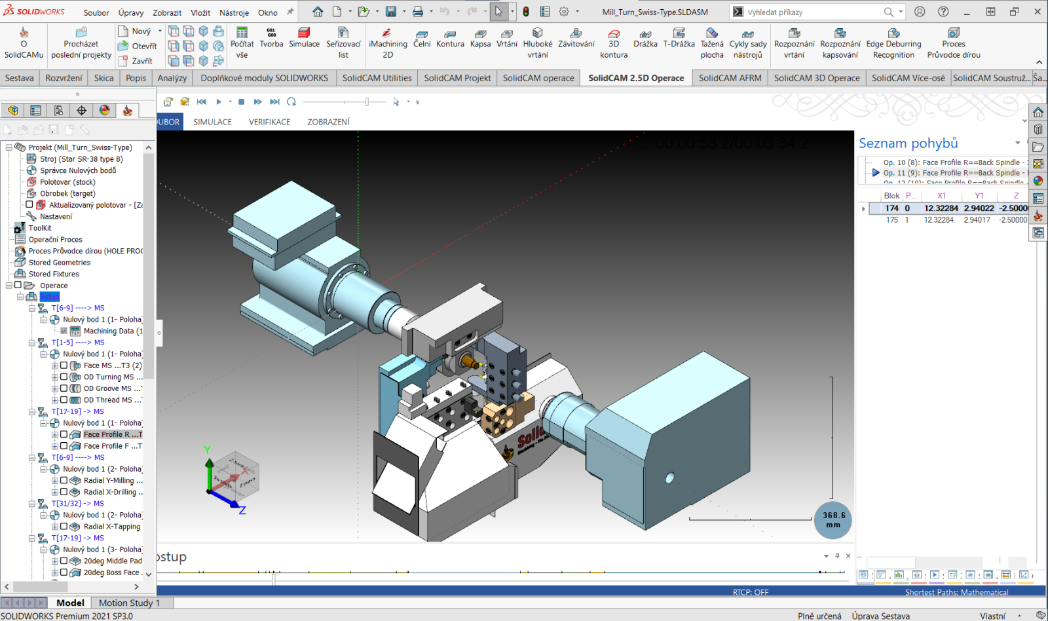Toggle checkbox for Radial X-Tapping operation
Screen dimensions: 1048x621
click(64, 526)
